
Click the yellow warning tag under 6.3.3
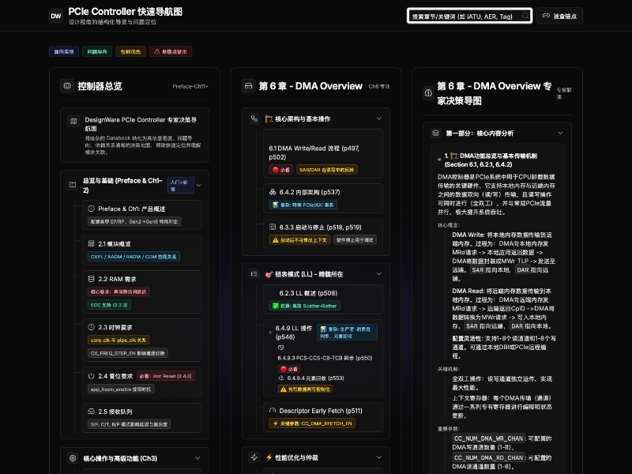(x=299, y=240)
